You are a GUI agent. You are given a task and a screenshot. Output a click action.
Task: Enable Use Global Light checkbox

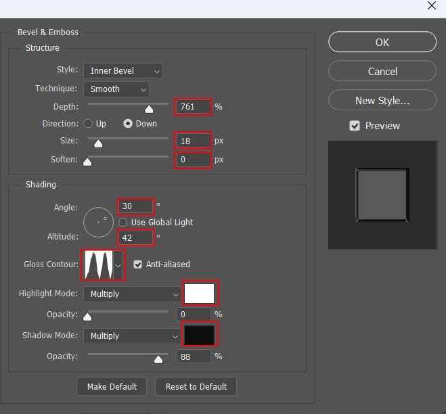click(x=122, y=223)
